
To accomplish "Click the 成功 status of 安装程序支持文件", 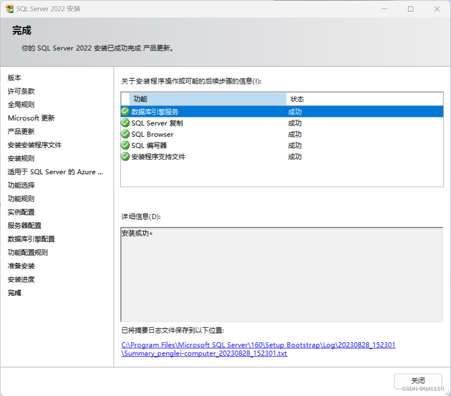I will point(295,157).
